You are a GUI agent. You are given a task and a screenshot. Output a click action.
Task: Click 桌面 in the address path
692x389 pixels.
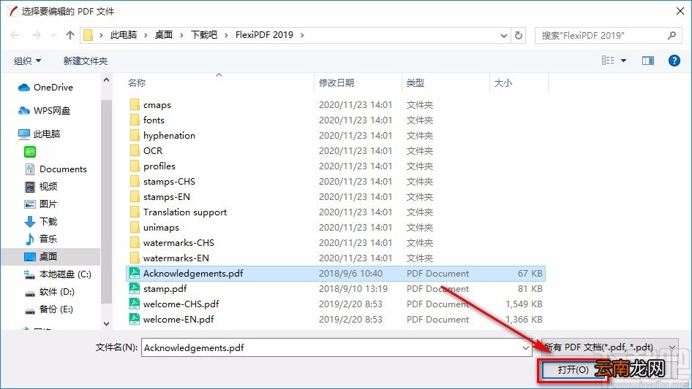tap(164, 35)
